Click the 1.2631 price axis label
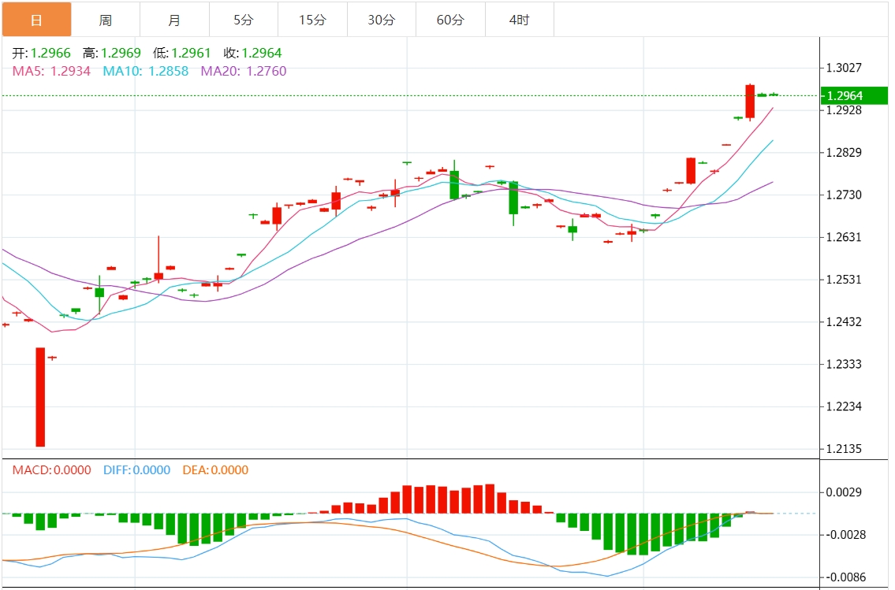 845,237
